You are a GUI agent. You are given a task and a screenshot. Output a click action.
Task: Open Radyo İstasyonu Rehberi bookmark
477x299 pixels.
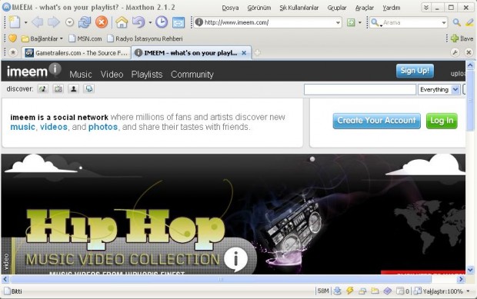[x=145, y=38]
